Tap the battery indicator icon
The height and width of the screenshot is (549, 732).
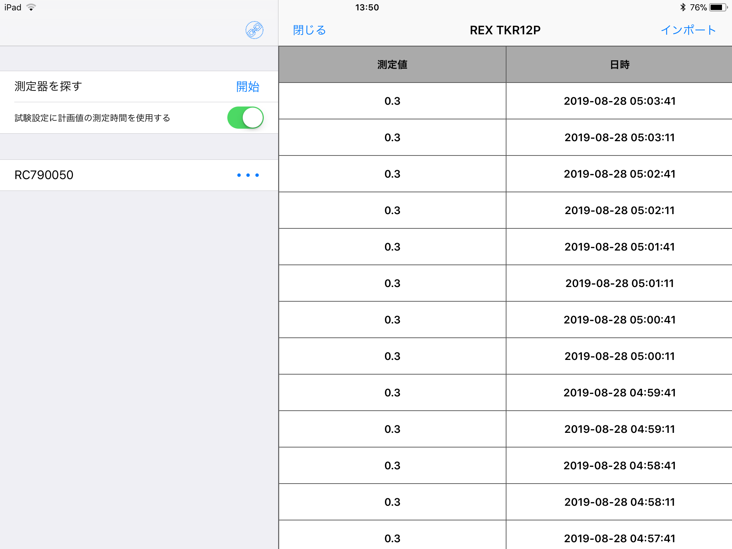718,8
